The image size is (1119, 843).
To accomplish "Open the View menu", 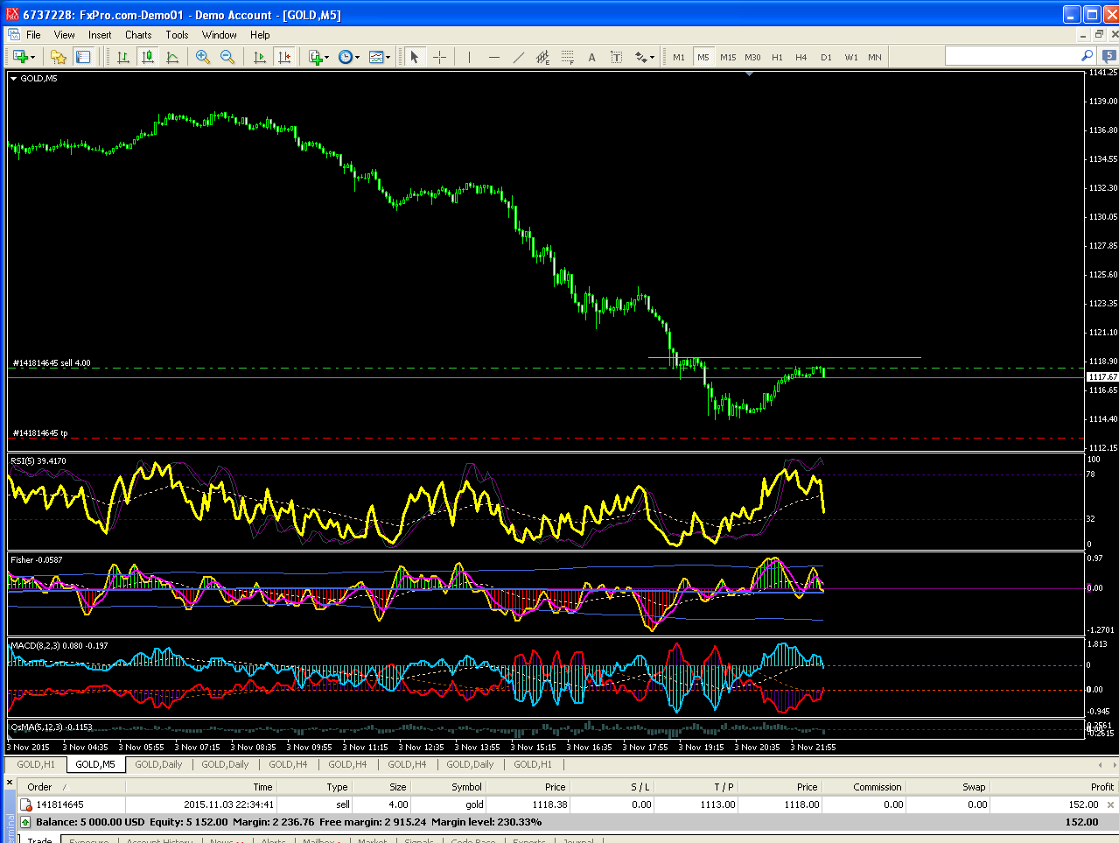I will click(x=64, y=35).
